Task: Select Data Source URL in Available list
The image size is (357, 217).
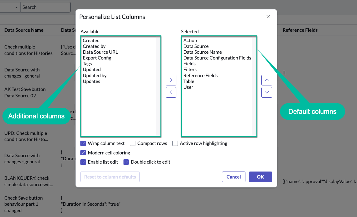Action: point(100,52)
